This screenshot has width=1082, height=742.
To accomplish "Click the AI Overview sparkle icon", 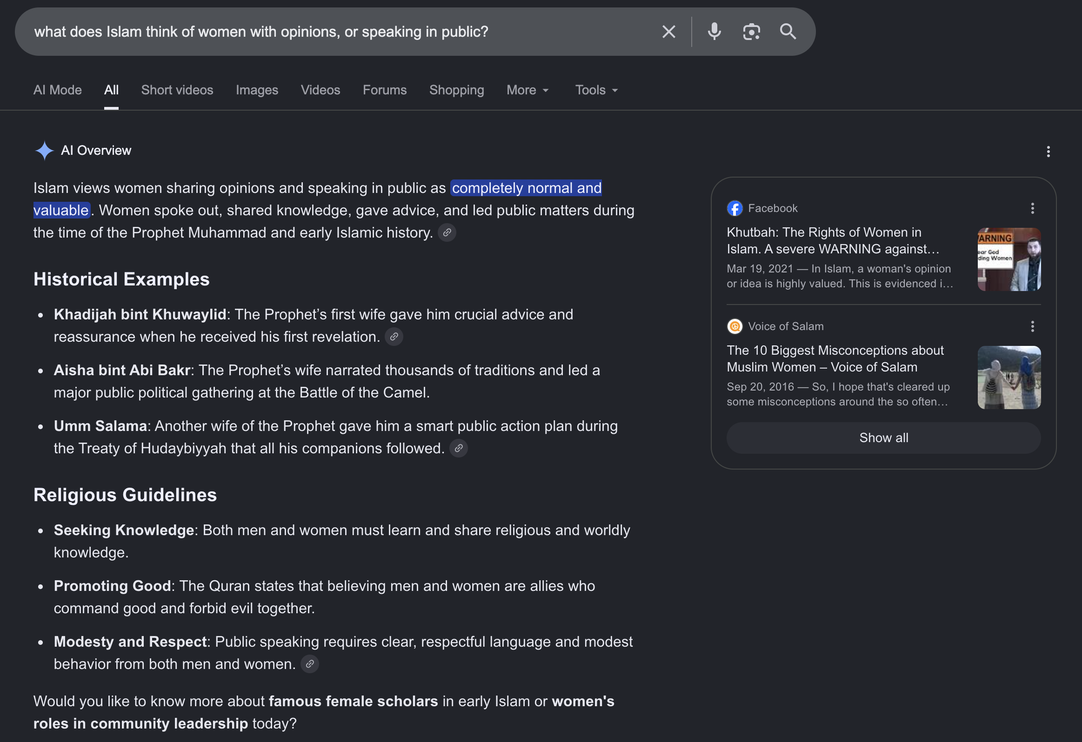I will point(44,150).
